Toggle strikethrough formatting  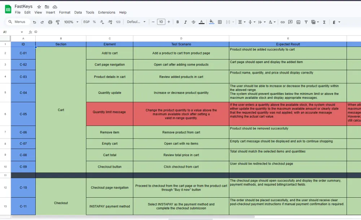point(193,22)
